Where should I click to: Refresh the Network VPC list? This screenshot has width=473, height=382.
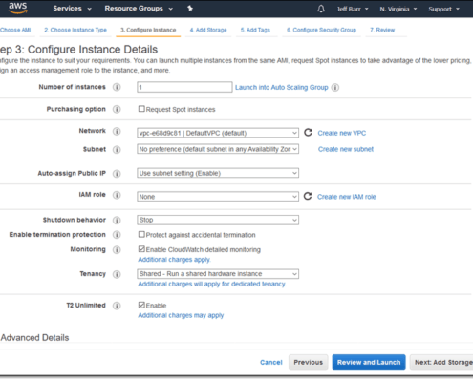[308, 133]
